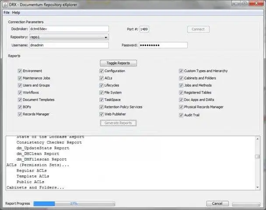Toggle Retention Policy Services checkbox
The image size is (266, 210).
coord(101,107)
